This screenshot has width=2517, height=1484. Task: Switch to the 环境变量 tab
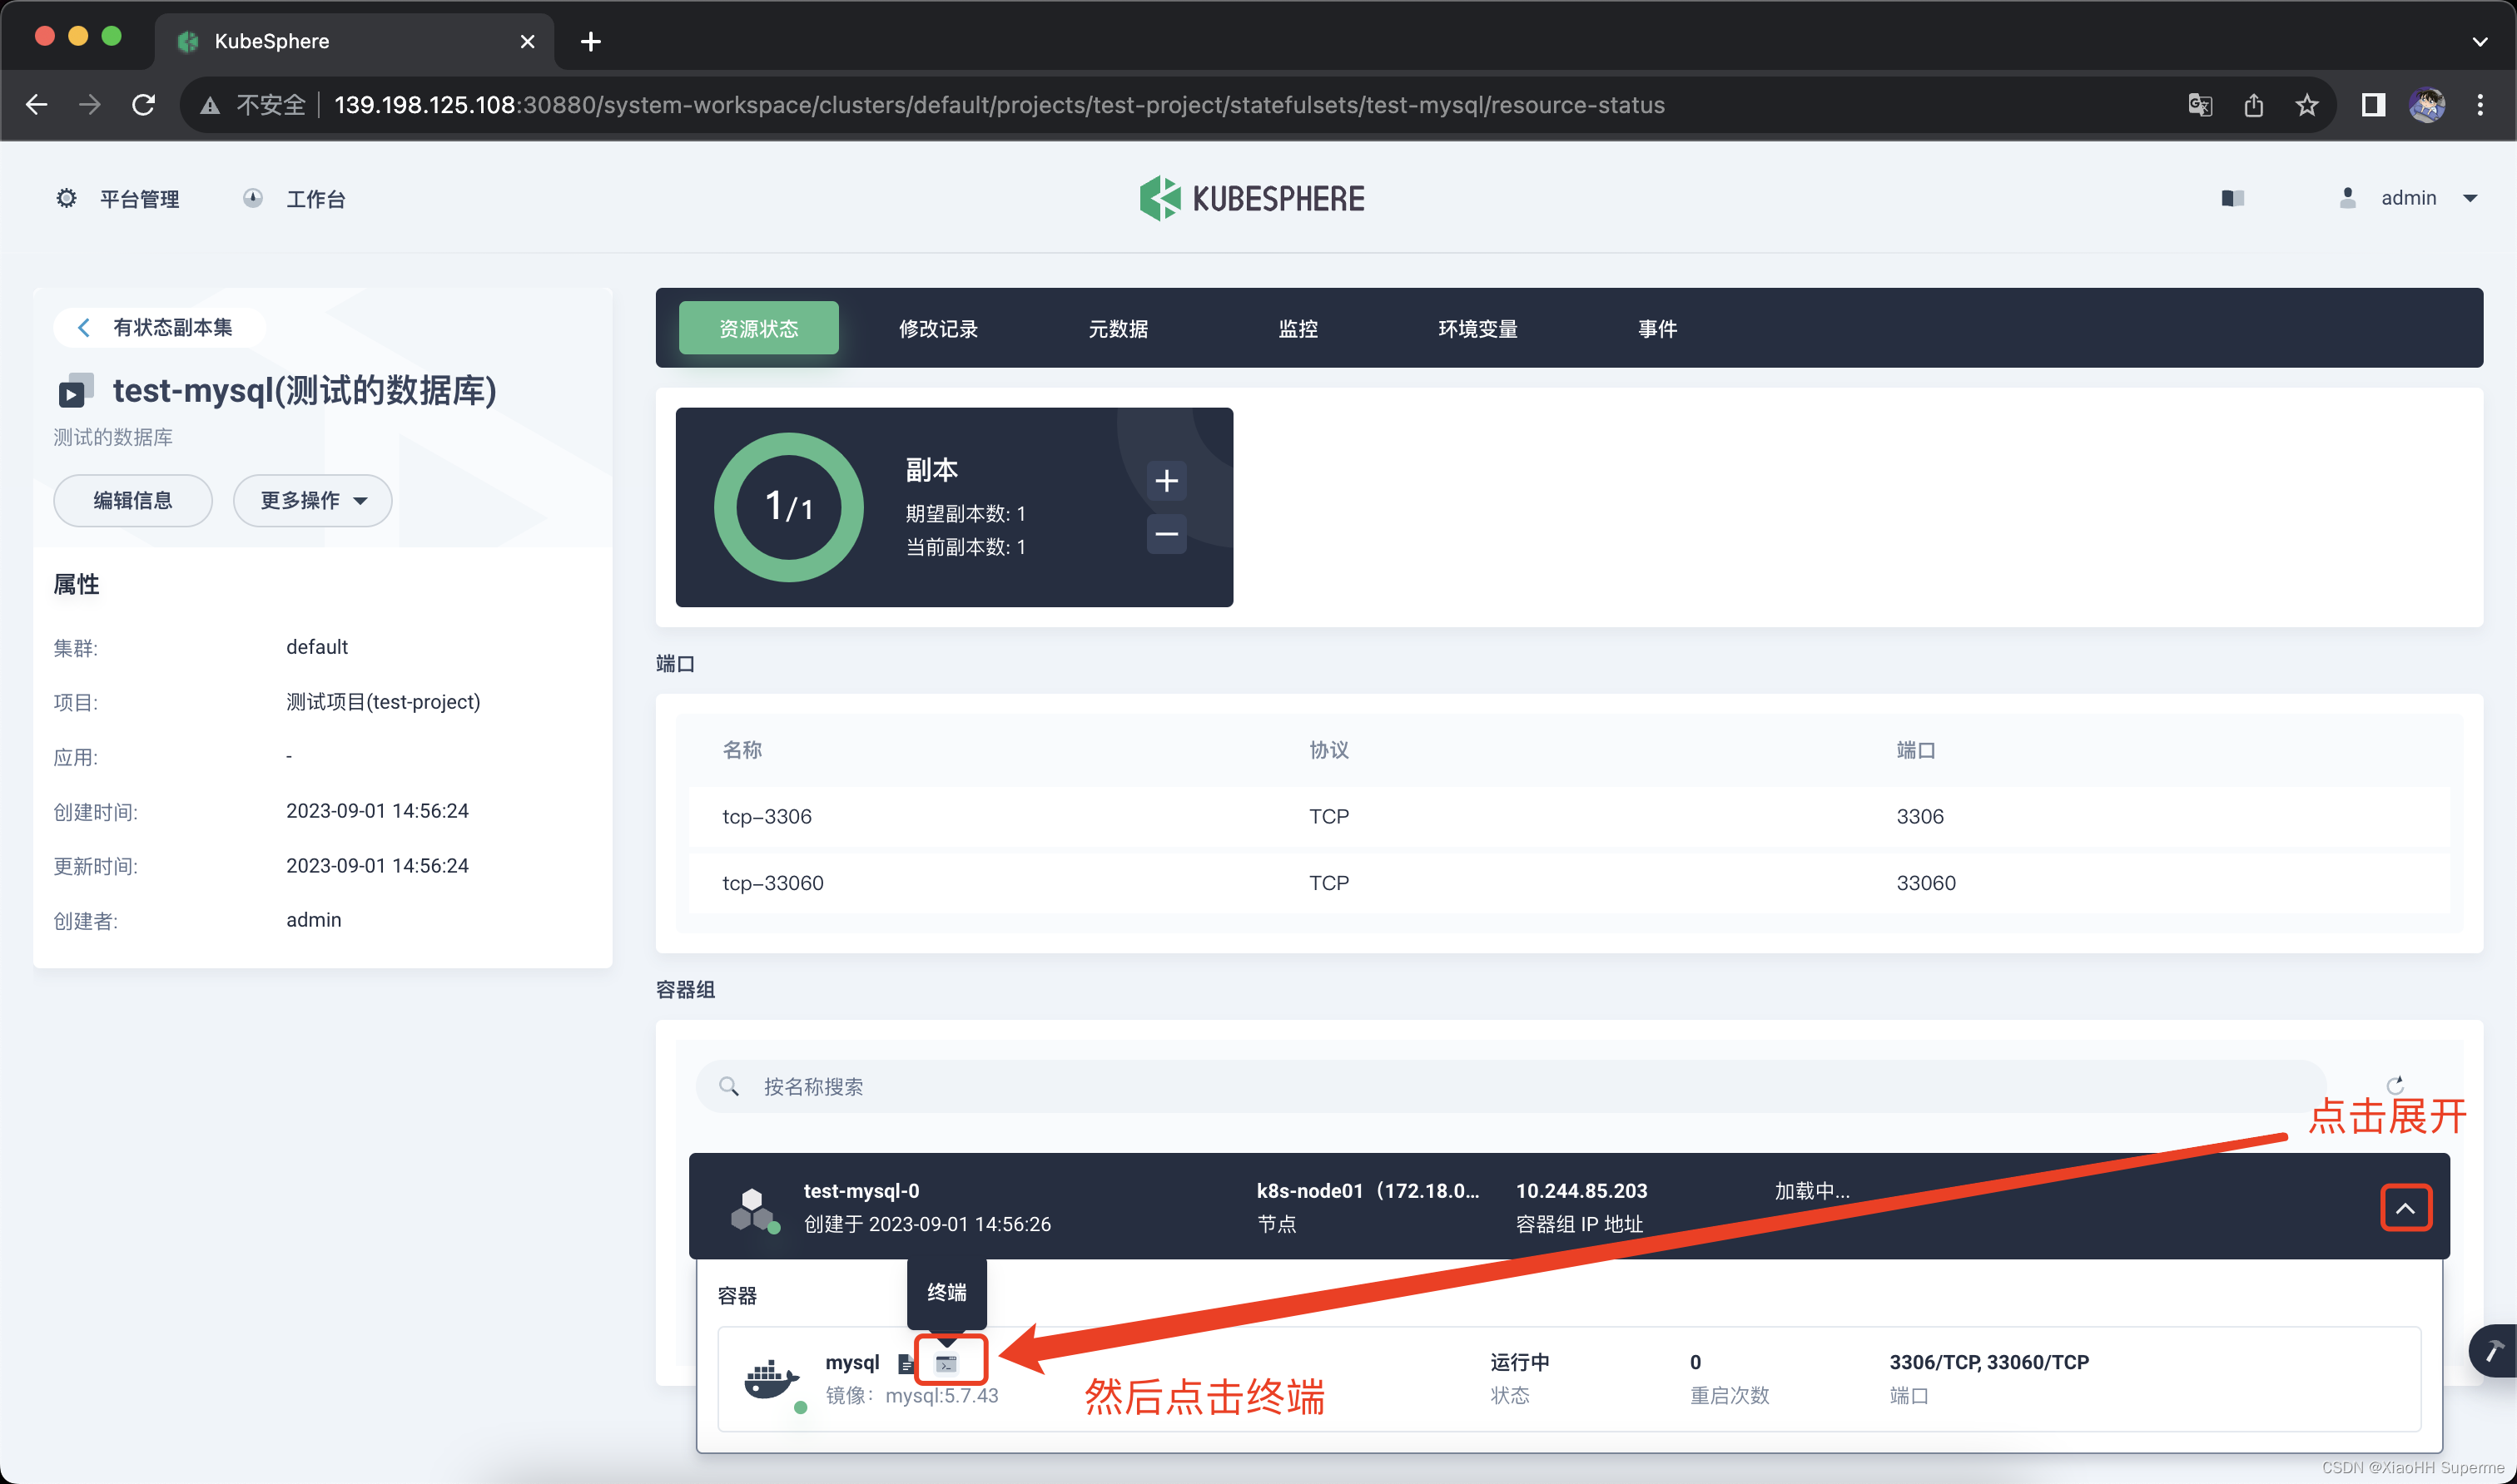pos(1477,328)
